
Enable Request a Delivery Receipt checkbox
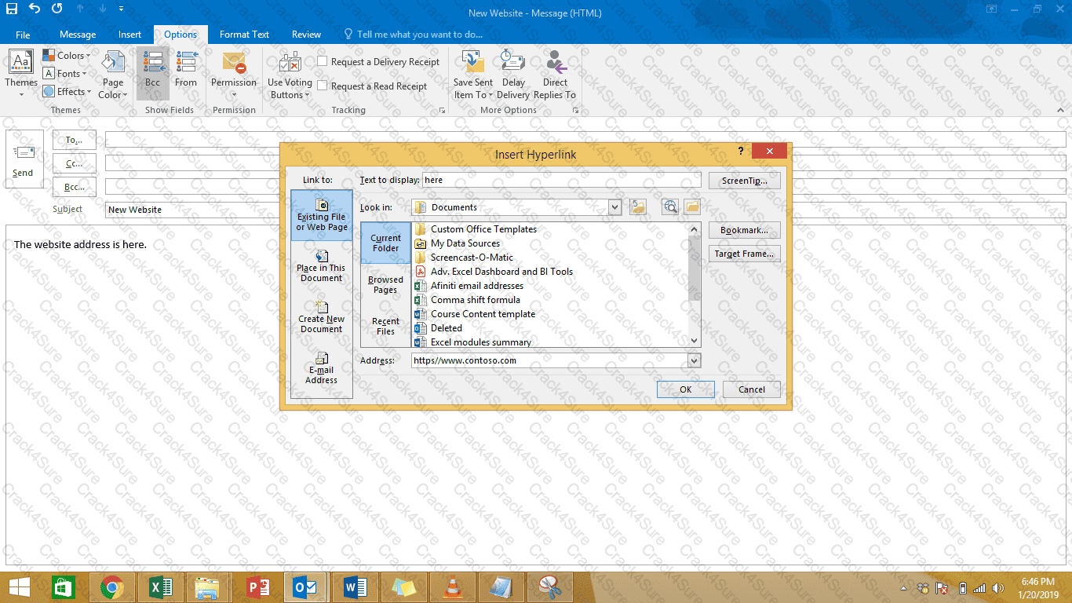(323, 62)
